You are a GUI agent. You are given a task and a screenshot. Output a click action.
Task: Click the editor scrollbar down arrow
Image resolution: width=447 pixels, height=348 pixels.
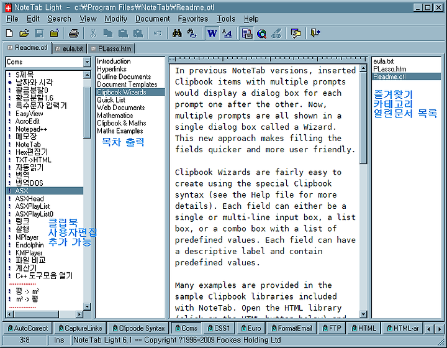point(363,314)
